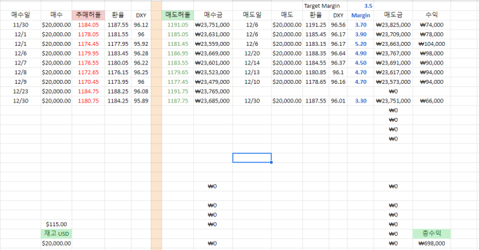
Task: Click profit cell ₩78,000
Action: [x=432, y=34]
